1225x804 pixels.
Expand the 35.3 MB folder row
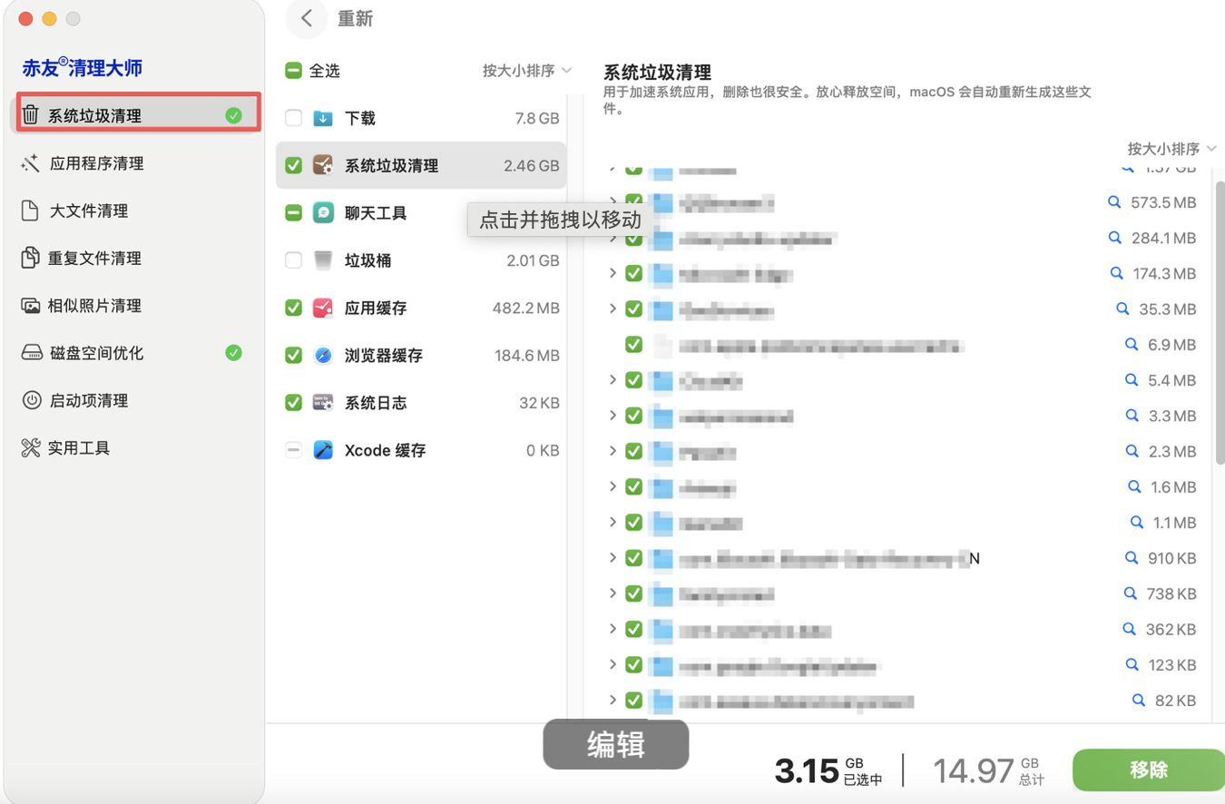(612, 309)
